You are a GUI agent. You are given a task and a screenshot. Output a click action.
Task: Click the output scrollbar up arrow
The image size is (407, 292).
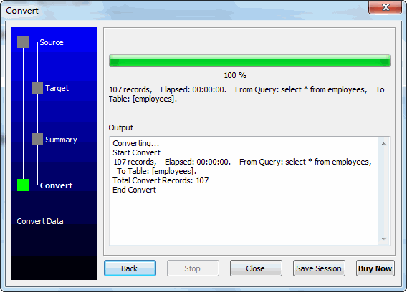383,144
